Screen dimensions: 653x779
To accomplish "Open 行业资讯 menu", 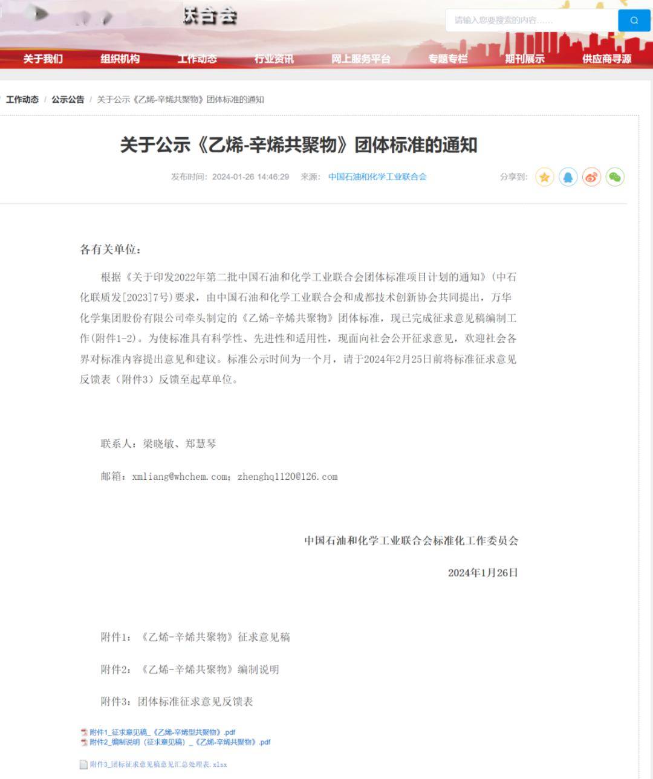I will click(274, 59).
